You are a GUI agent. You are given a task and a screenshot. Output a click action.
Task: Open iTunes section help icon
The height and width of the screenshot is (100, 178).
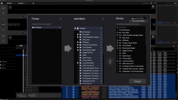click(61, 19)
